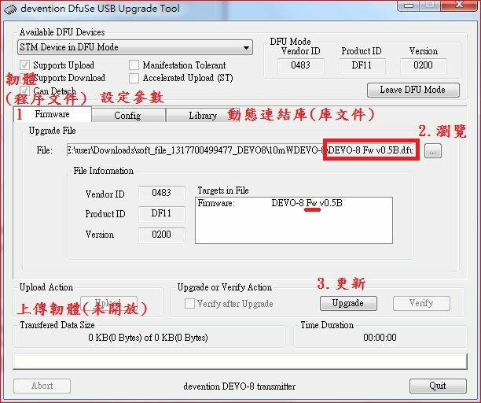Click the devention DEVO-8 transmitter status text
Image resolution: width=481 pixels, height=403 pixels.
pos(240,386)
